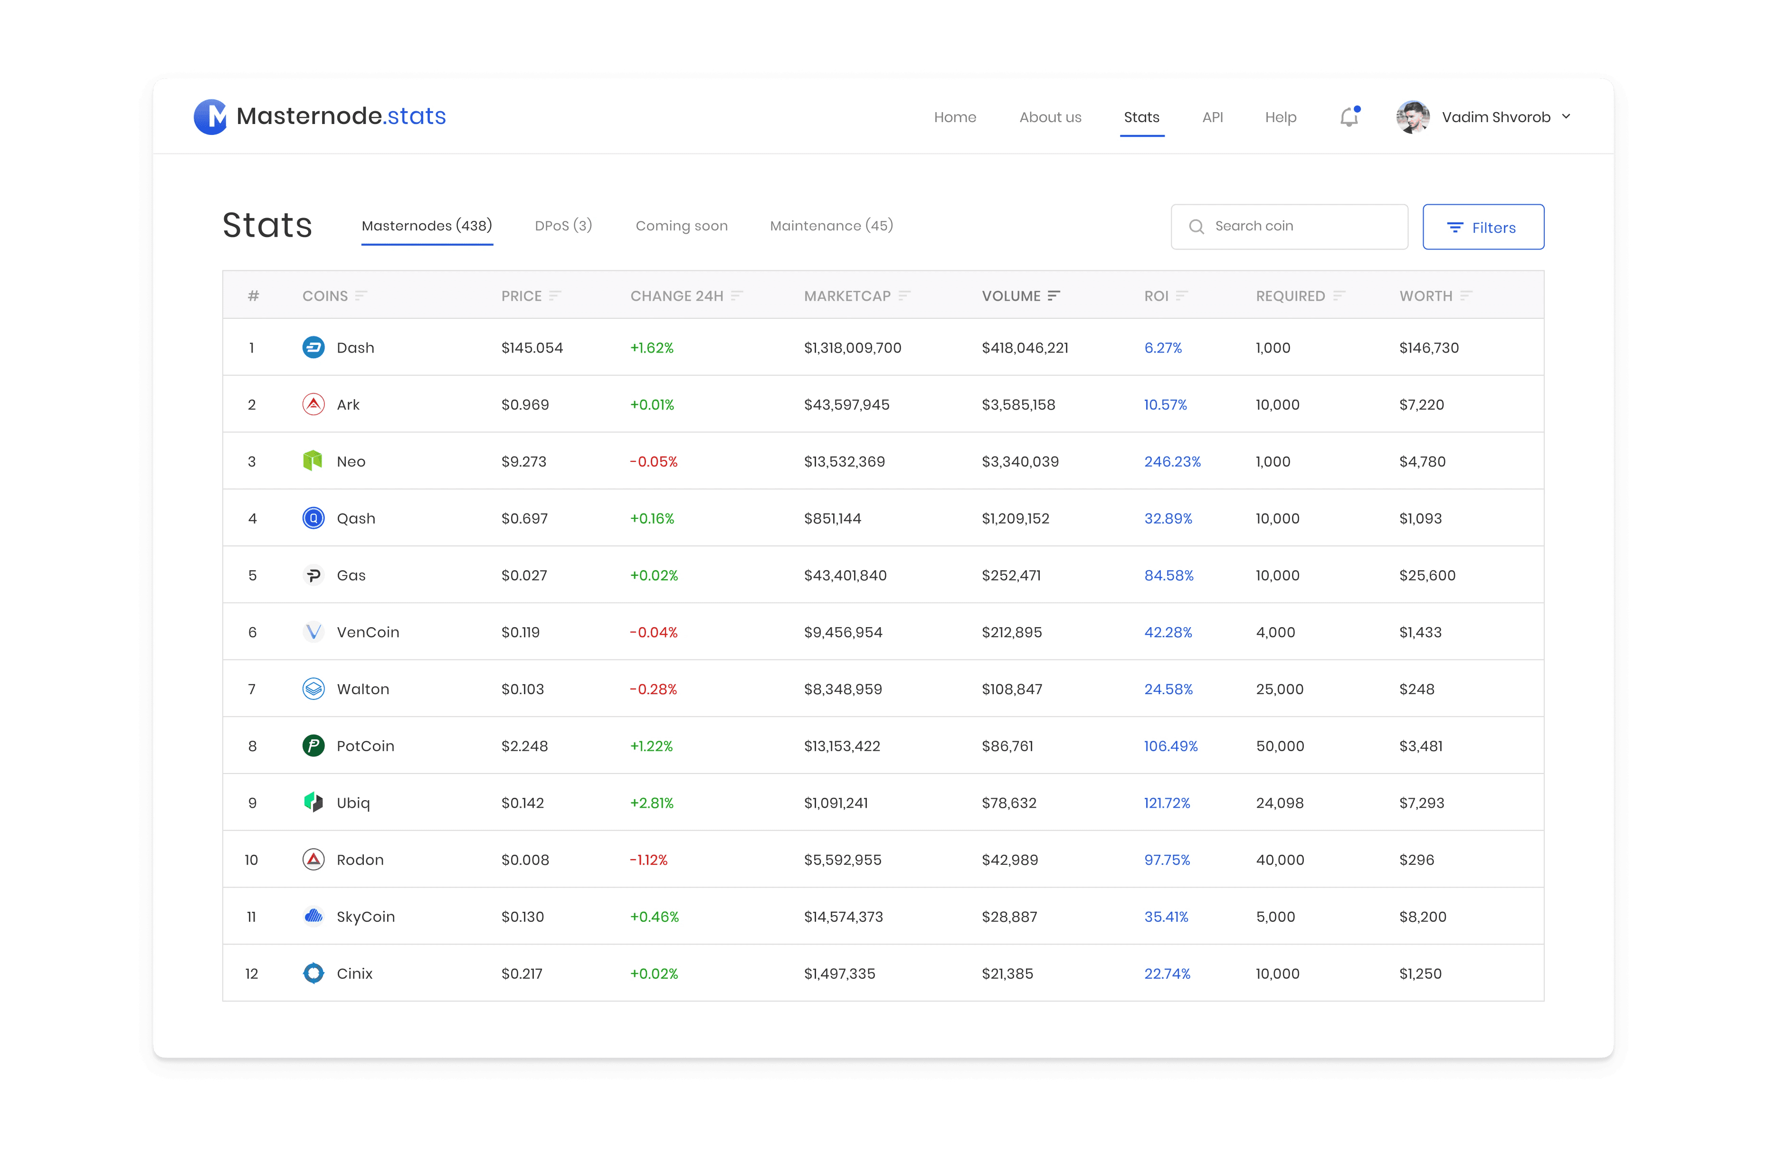Click the SkyCoin cloud icon
Viewport: 1767px width, 1156px height.
[313, 916]
